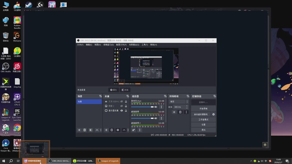Open Steam desktop icon
The width and height of the screenshot is (292, 164).
pyautogui.click(x=29, y=4)
